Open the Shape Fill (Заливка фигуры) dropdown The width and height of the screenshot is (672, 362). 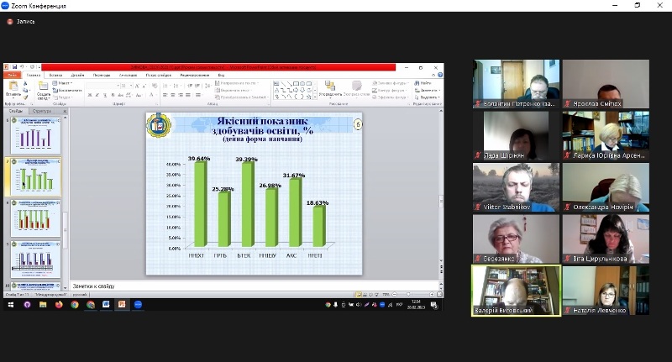click(391, 83)
